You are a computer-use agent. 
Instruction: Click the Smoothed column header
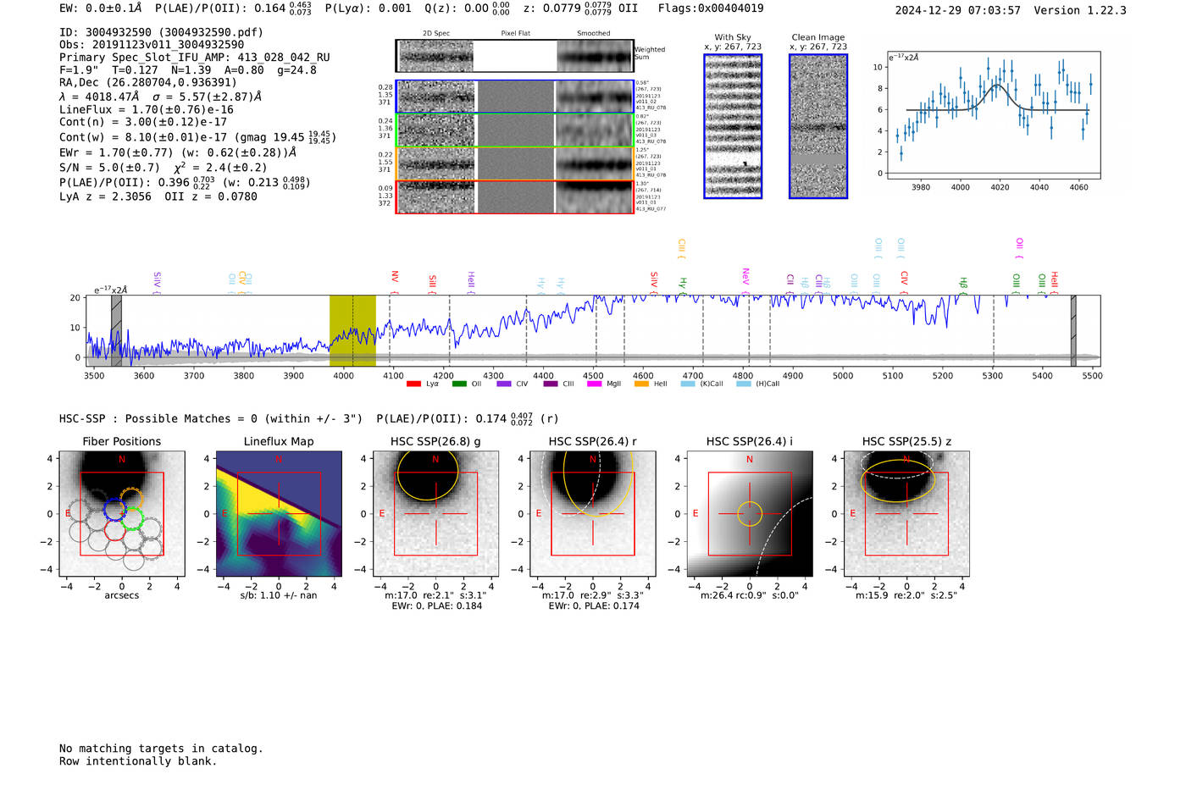pyautogui.click(x=594, y=33)
